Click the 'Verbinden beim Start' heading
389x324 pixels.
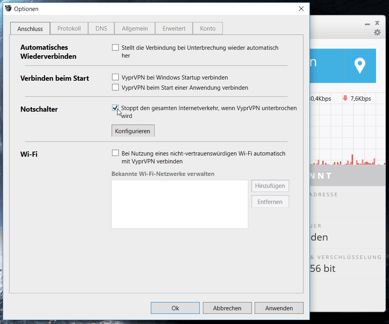coord(54,78)
